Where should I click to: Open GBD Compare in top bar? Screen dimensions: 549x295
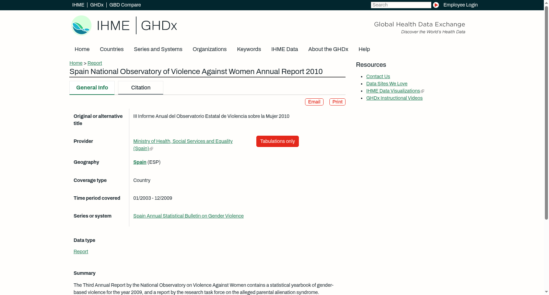click(125, 5)
